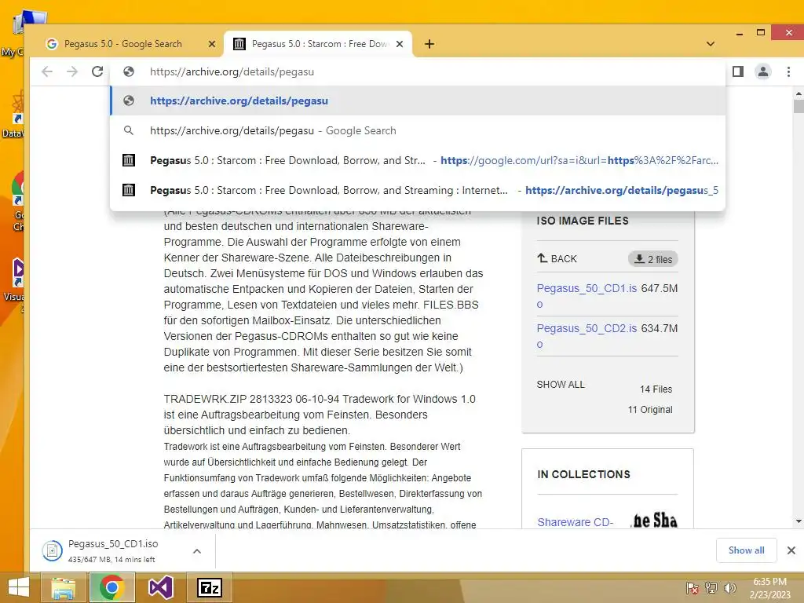Click the globe icon in address bar

tap(129, 71)
